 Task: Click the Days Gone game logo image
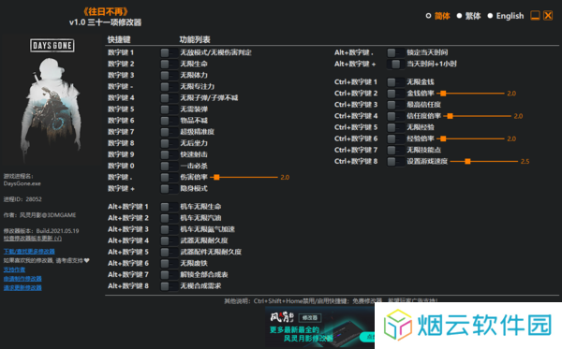[52, 46]
